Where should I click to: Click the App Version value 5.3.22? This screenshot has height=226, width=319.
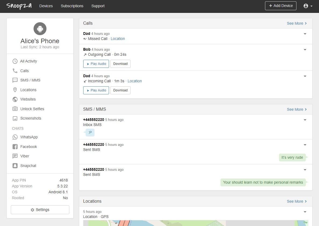pos(63,186)
